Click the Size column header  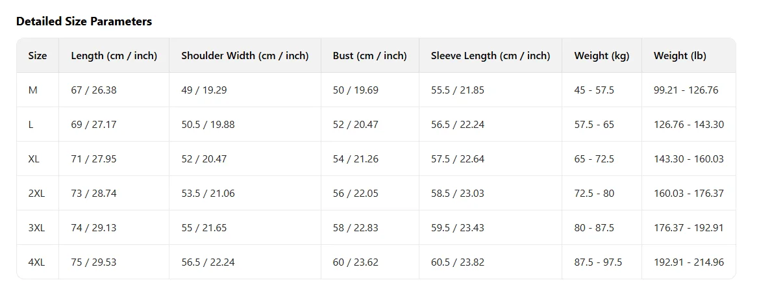pyautogui.click(x=38, y=56)
